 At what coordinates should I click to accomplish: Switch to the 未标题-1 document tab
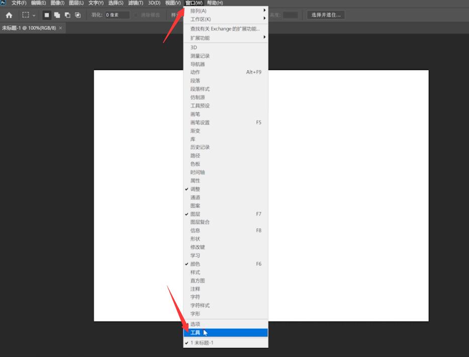29,28
